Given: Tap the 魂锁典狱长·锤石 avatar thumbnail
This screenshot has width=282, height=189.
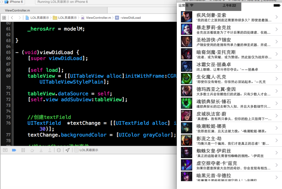Looking at the screenshot, I should [187, 103].
